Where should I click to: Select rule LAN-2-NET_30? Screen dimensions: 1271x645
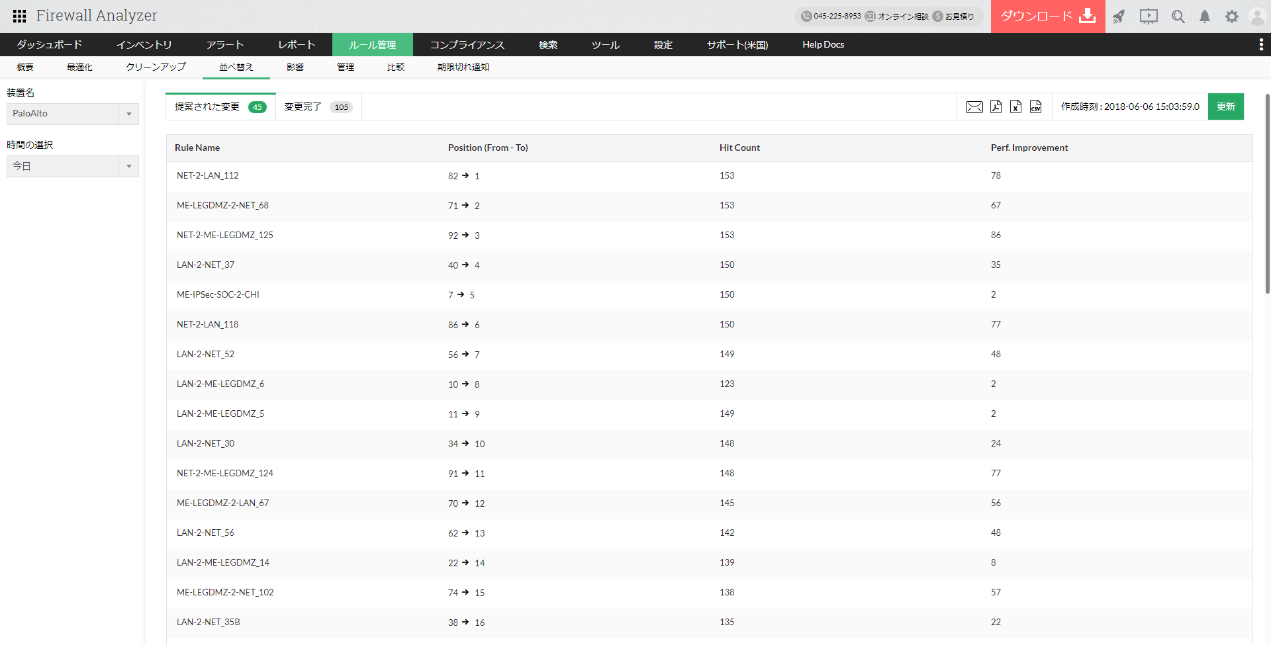pyautogui.click(x=205, y=443)
